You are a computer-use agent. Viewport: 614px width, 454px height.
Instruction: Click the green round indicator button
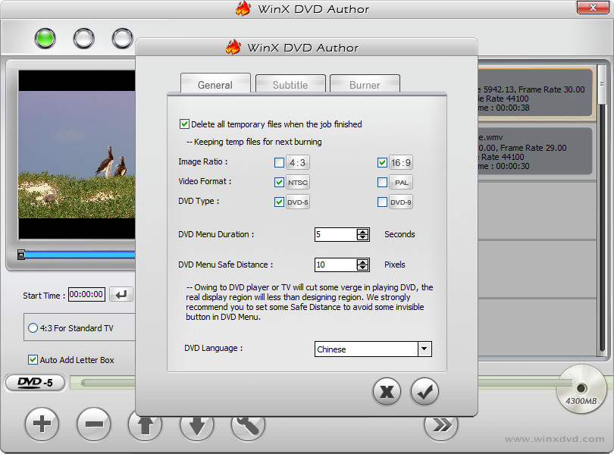[45, 39]
